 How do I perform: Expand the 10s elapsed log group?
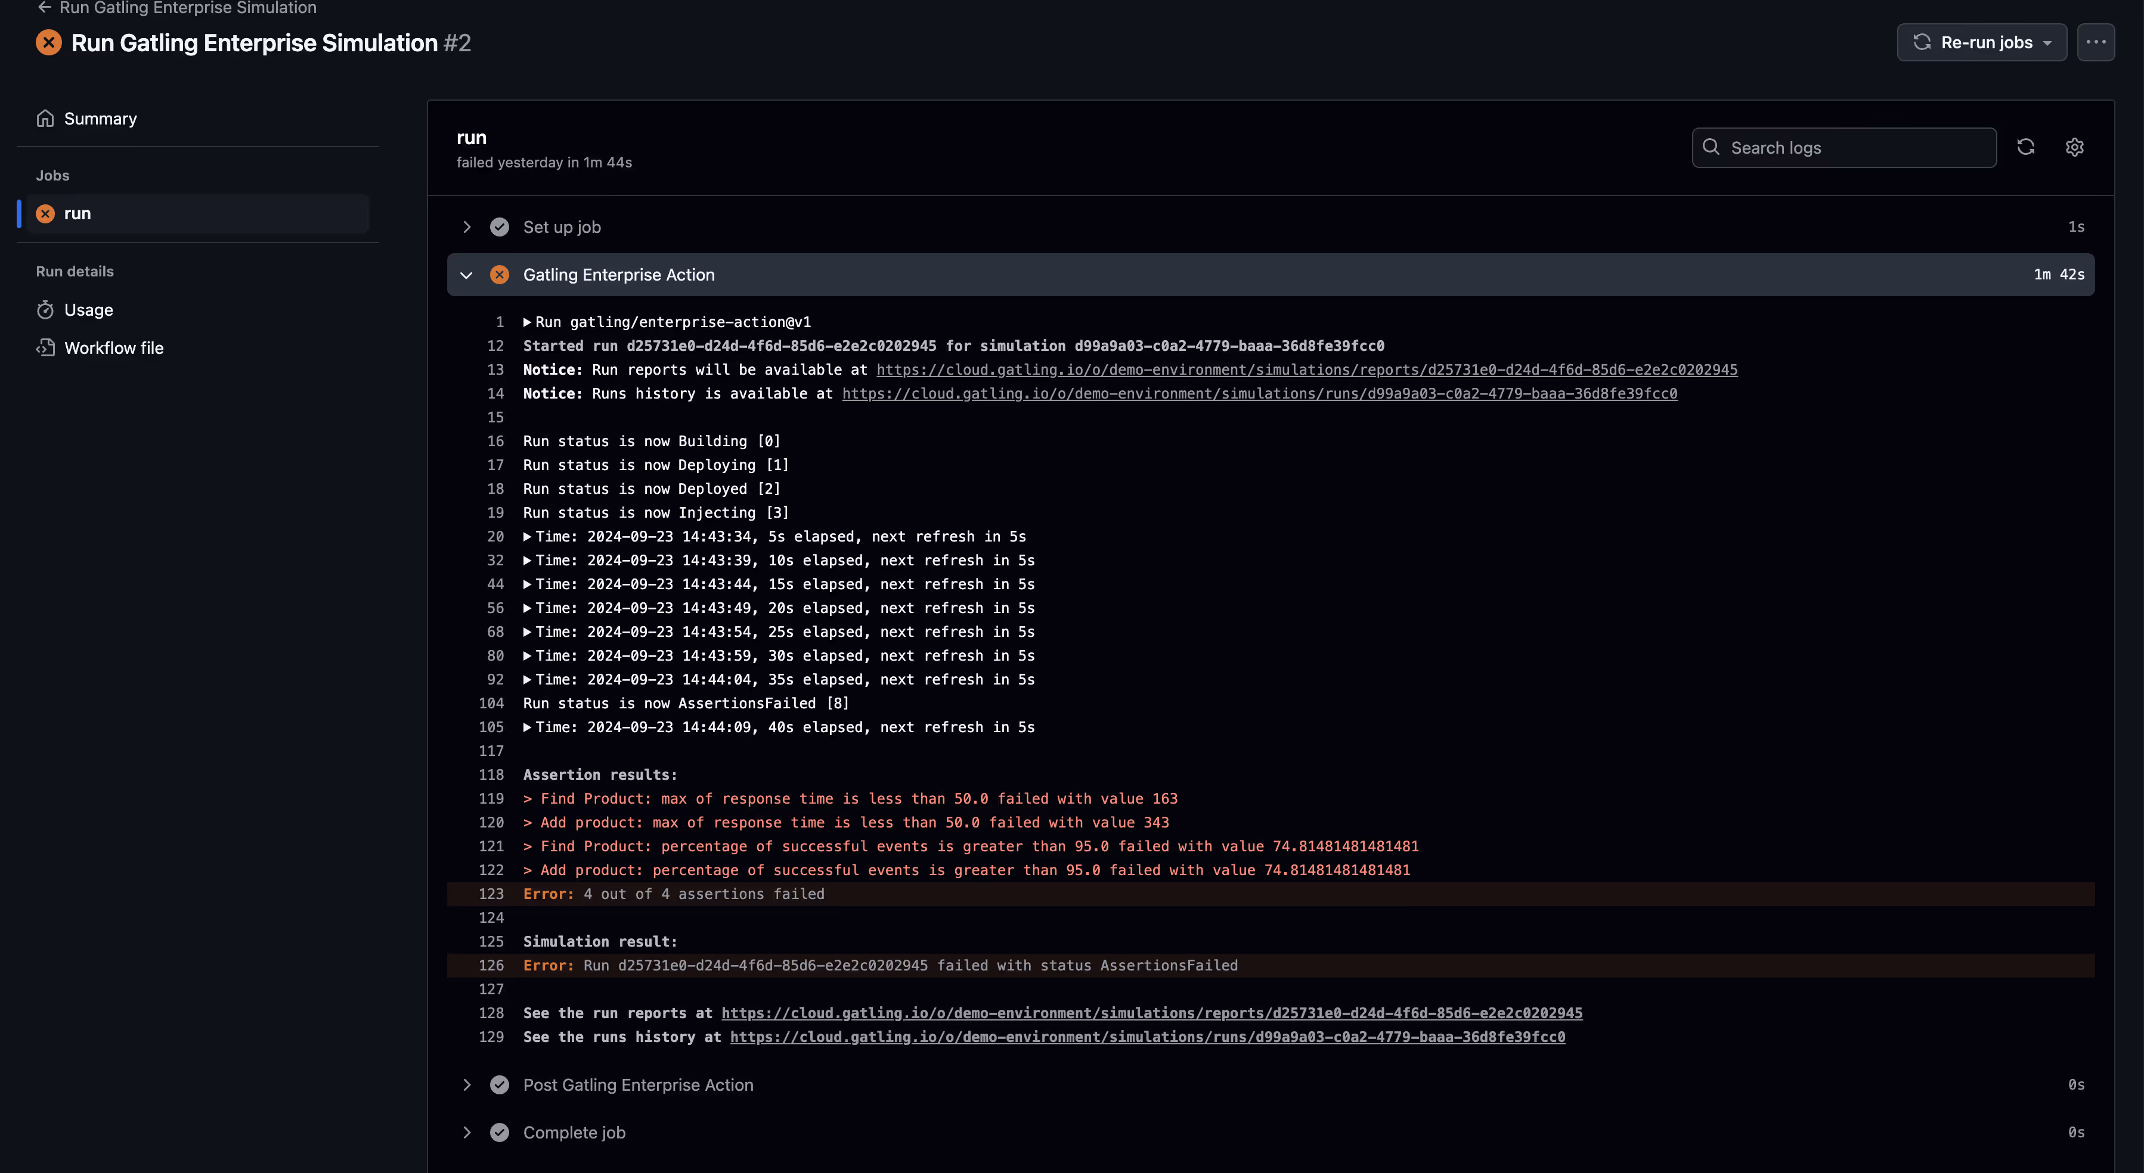point(527,562)
